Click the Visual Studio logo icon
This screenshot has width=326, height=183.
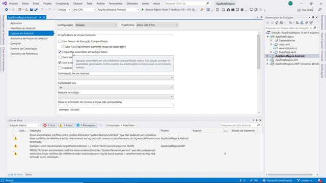click(5, 4)
